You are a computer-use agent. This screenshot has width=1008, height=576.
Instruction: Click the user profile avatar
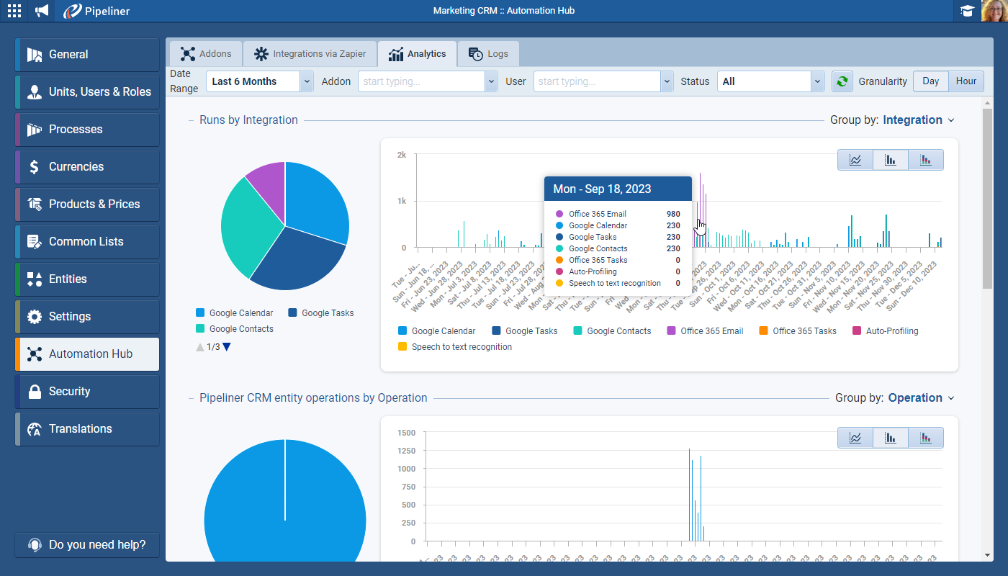pyautogui.click(x=994, y=11)
